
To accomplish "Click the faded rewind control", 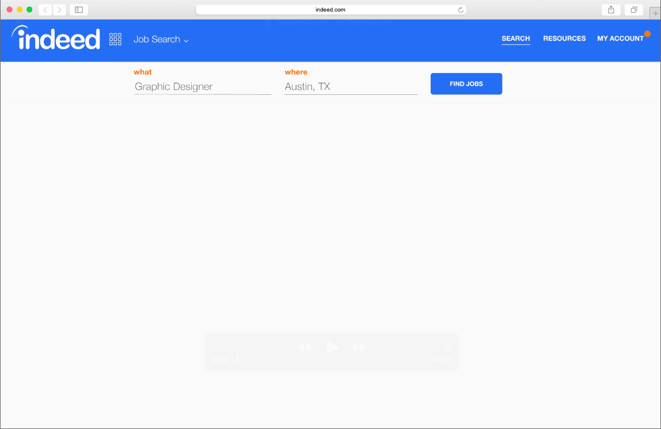I will [x=304, y=347].
